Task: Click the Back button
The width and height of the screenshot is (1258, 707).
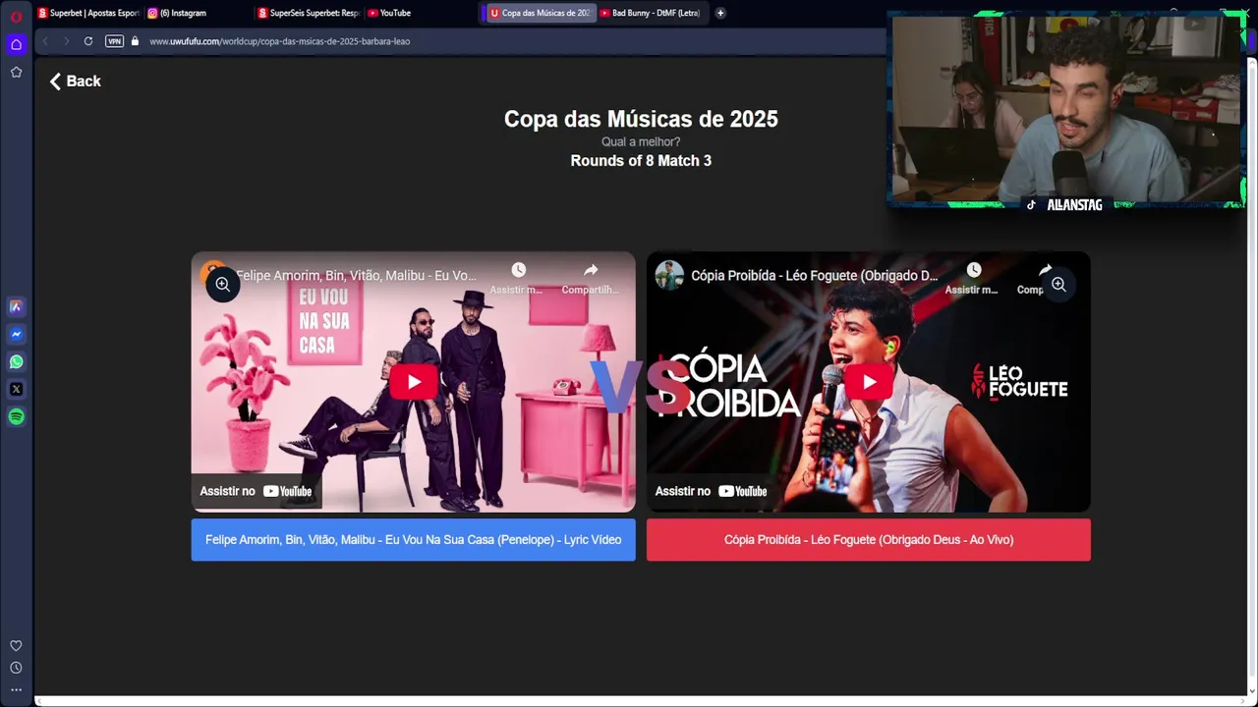Action: [76, 82]
